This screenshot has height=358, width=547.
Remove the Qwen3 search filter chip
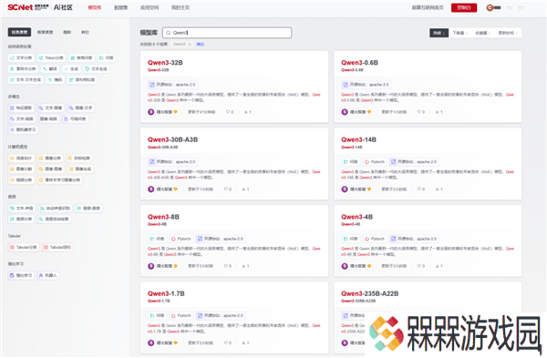click(190, 45)
